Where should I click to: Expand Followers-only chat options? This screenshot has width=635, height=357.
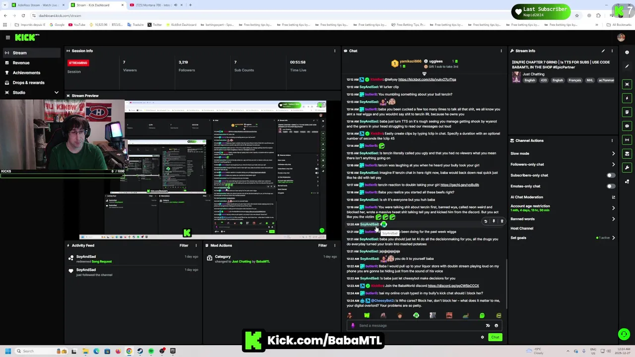pos(613,164)
